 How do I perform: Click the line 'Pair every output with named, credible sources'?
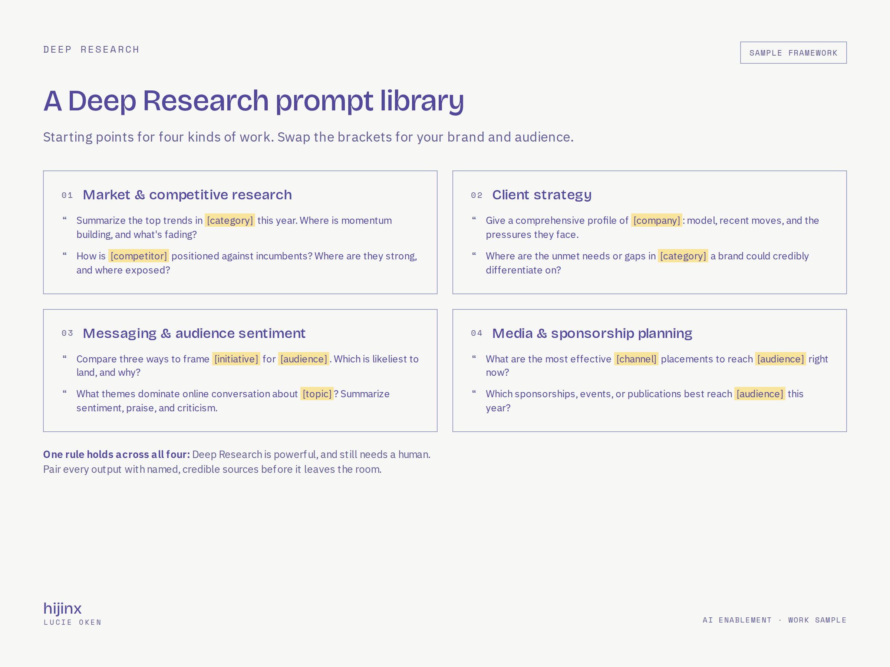click(x=212, y=469)
